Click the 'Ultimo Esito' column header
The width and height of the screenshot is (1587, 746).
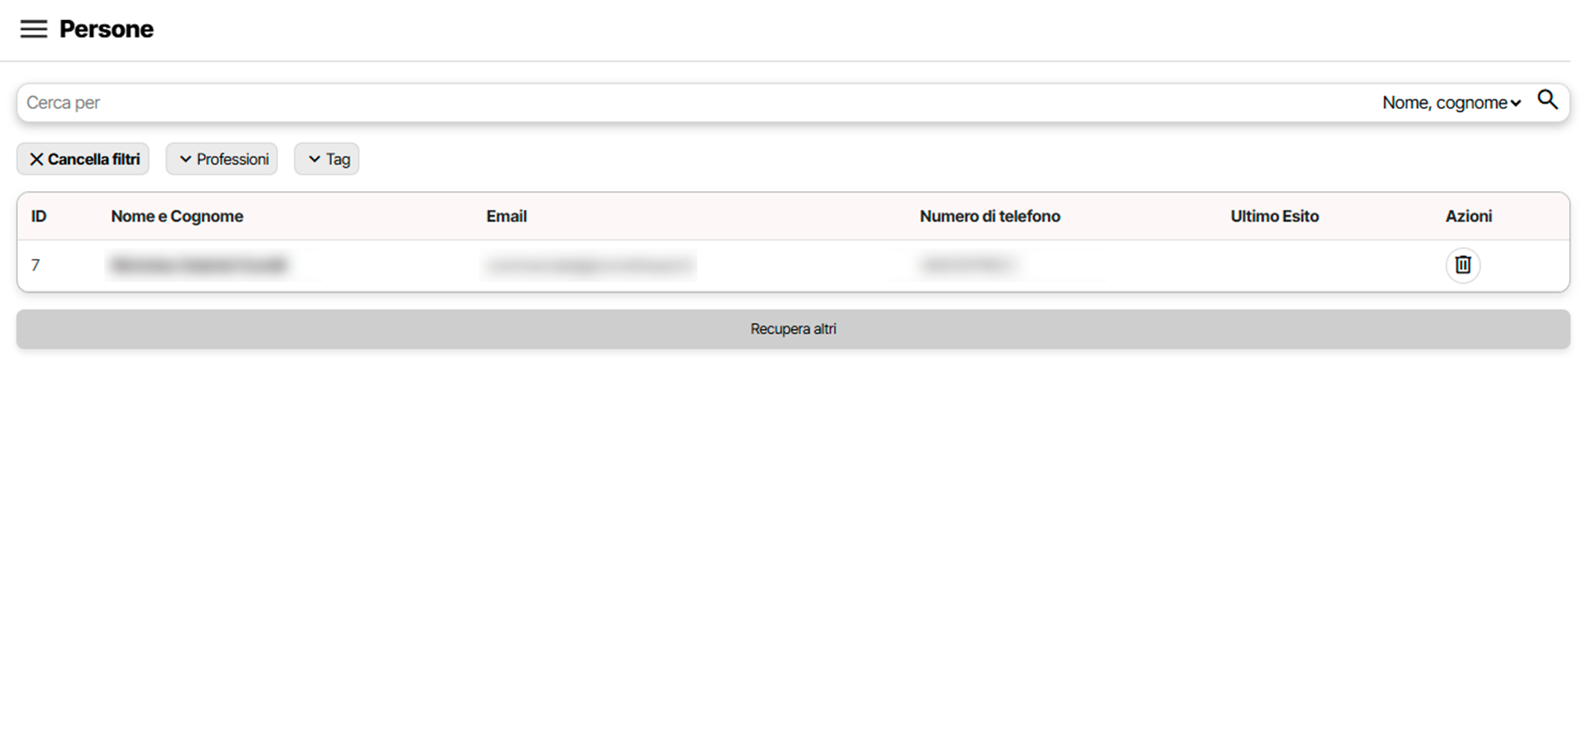pos(1275,216)
